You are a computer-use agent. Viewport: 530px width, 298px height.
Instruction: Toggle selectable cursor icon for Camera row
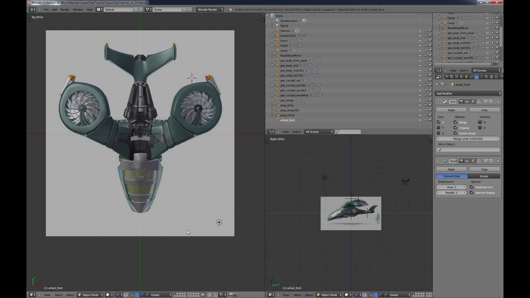[x=425, y=31]
